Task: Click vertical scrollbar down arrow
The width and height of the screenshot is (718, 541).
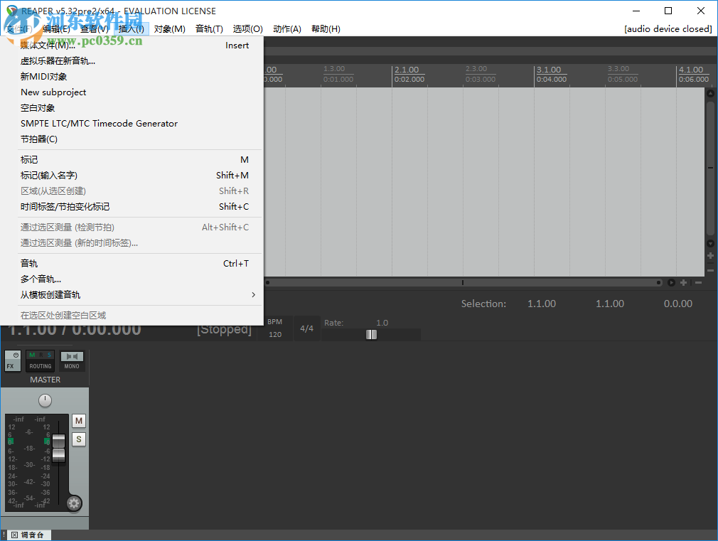Action: (x=710, y=244)
